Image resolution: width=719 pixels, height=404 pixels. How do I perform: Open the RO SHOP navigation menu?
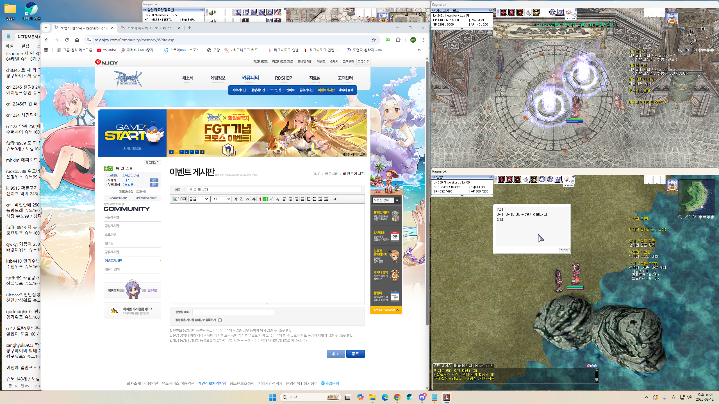[x=283, y=78]
